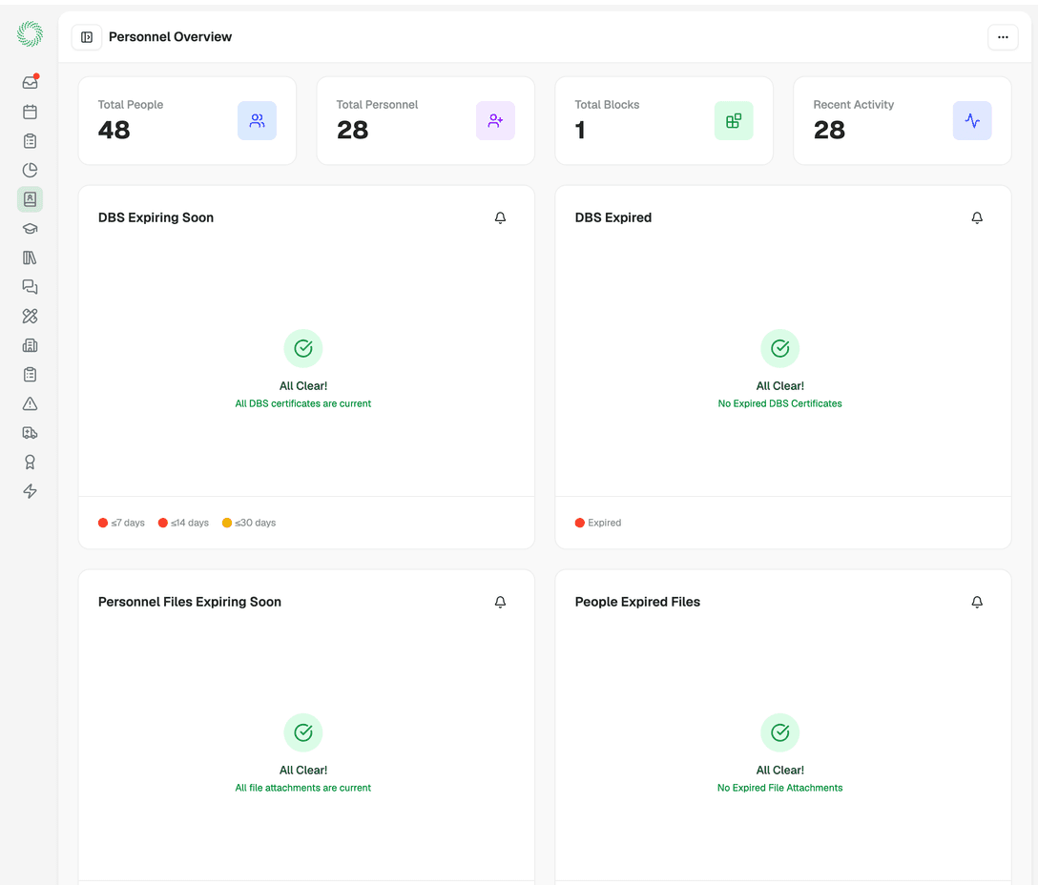This screenshot has height=885, width=1038.
Task: Click 'No Expired File Attachments' text
Action: (x=779, y=788)
